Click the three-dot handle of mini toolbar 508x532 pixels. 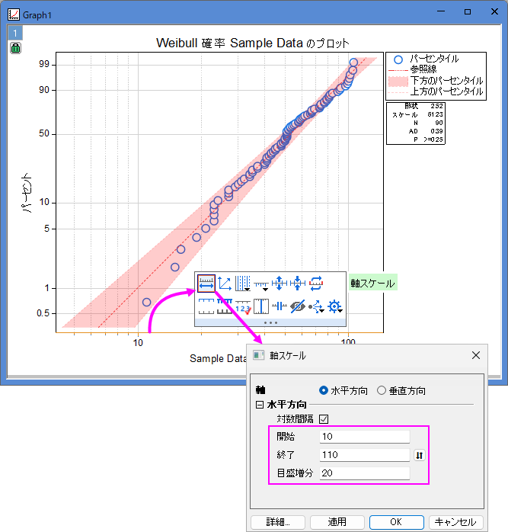click(x=270, y=322)
